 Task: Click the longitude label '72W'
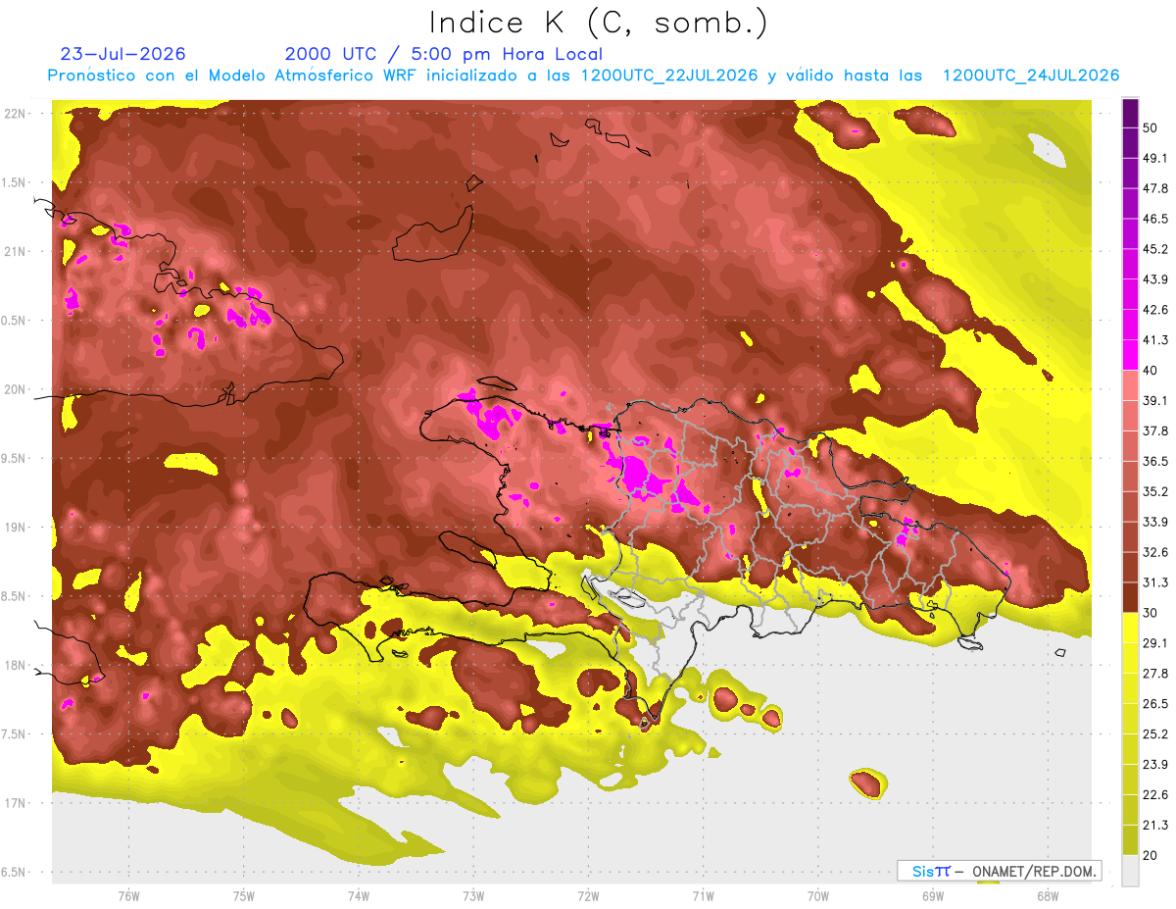pos(588,896)
